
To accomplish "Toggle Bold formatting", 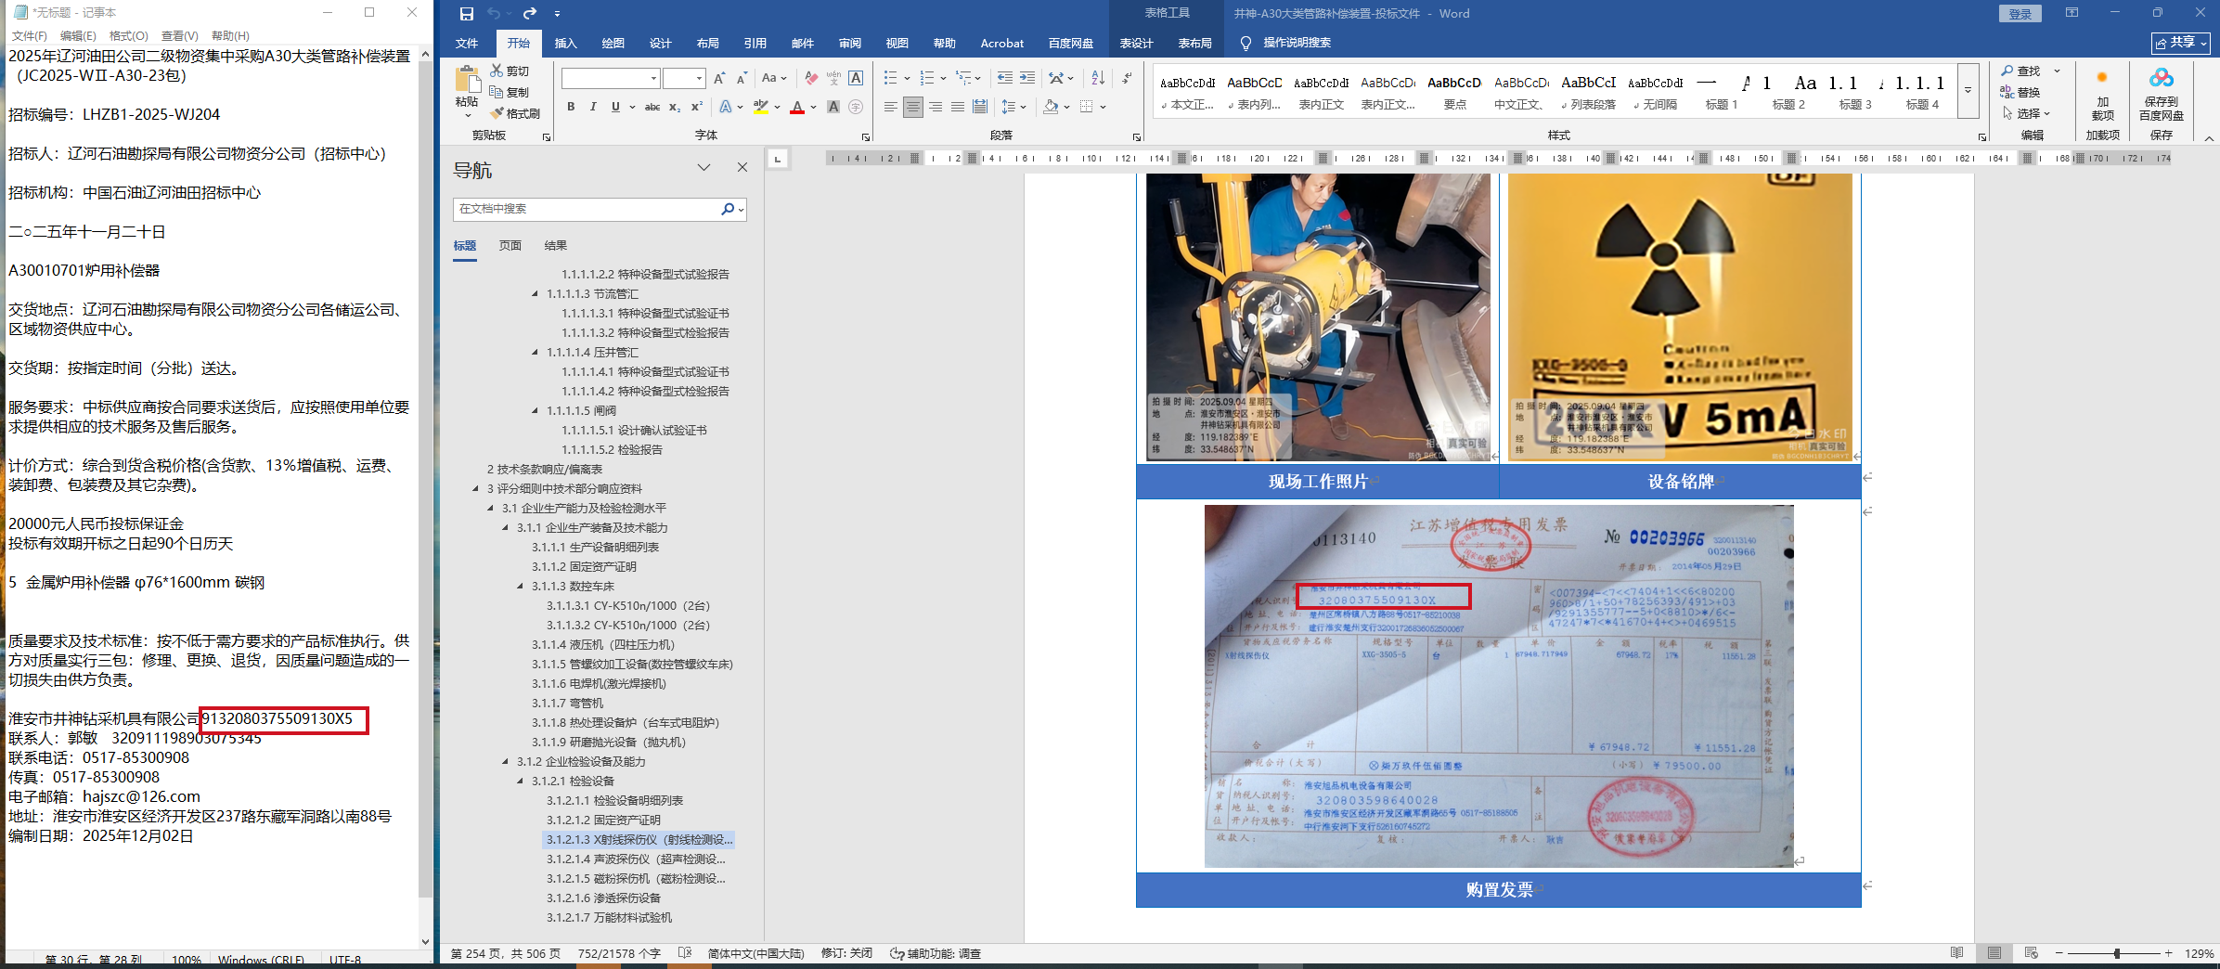I will pyautogui.click(x=571, y=107).
